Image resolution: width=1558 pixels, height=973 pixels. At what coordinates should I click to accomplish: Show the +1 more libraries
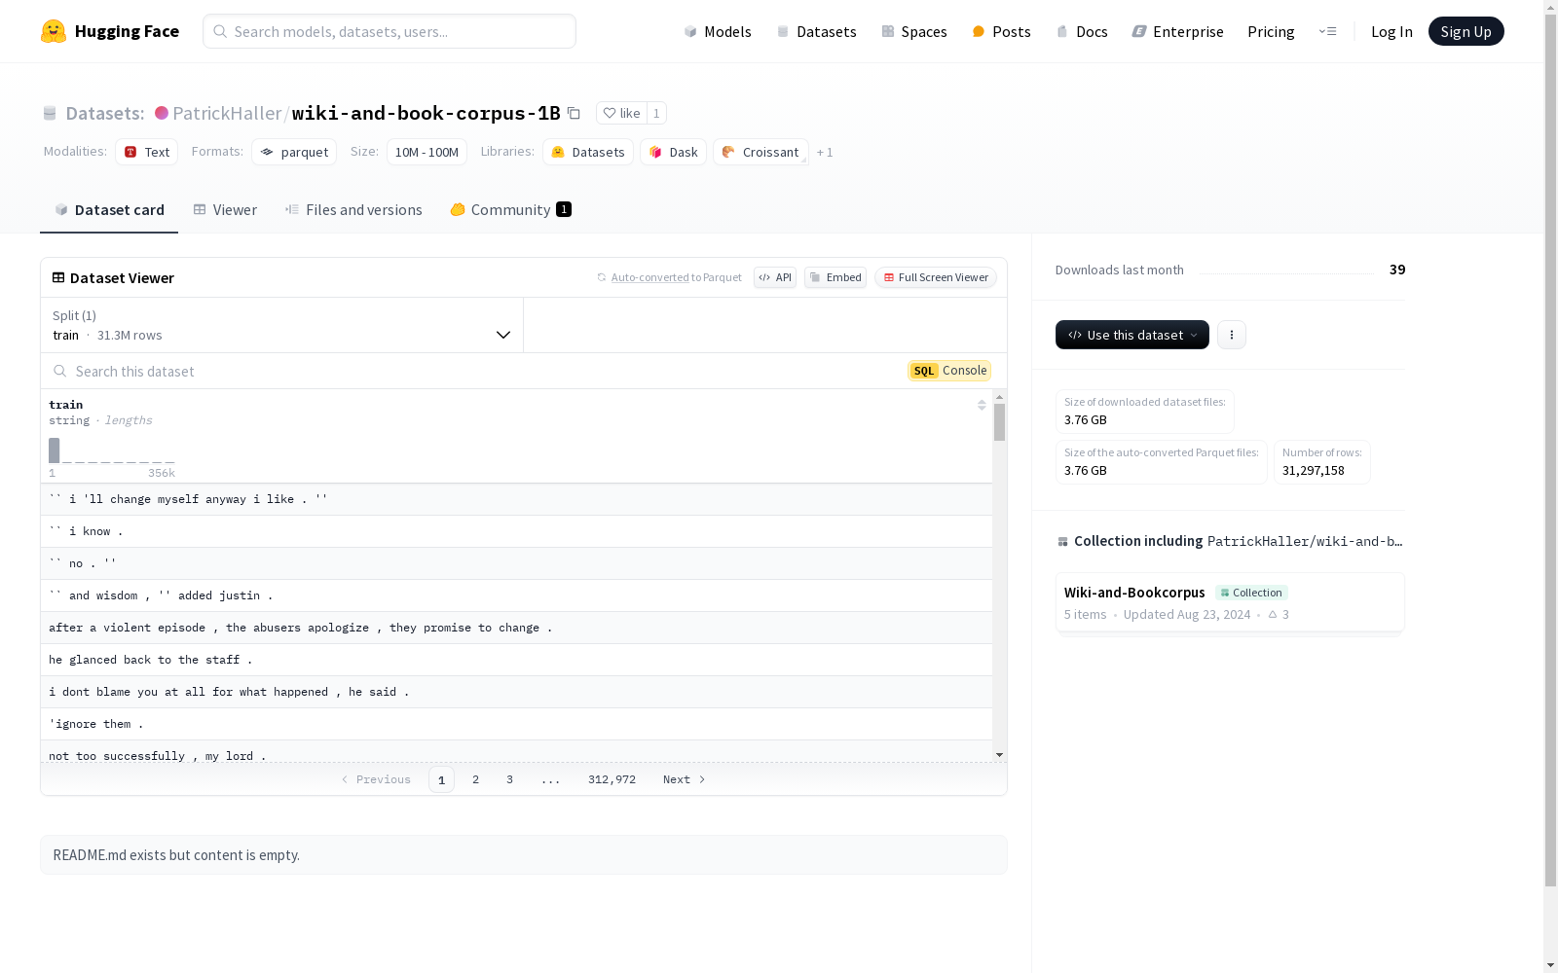tap(825, 152)
